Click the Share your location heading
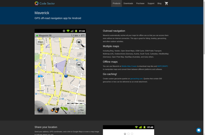Image resolution: width=205 pixels, height=135 pixels. point(46,127)
